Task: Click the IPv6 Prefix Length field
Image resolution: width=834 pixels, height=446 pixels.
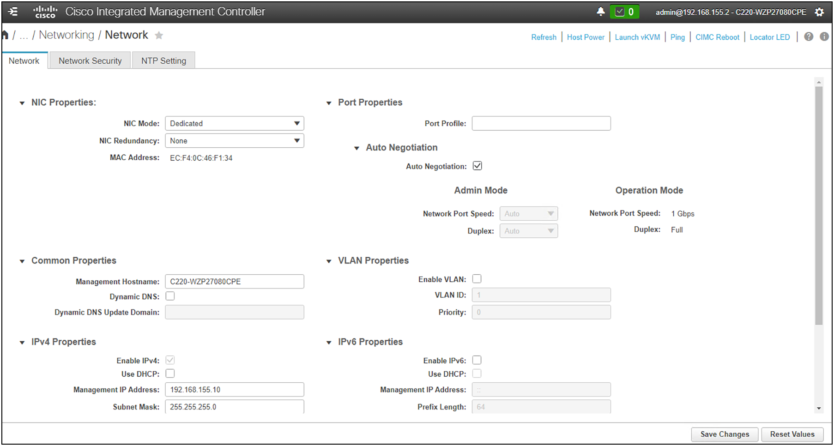Action: pos(541,406)
